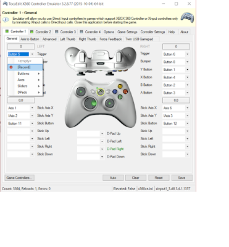This screenshot has height=247, width=229.
Task: Open the left Stick Axis Y dropdown
Action: coord(21,115)
